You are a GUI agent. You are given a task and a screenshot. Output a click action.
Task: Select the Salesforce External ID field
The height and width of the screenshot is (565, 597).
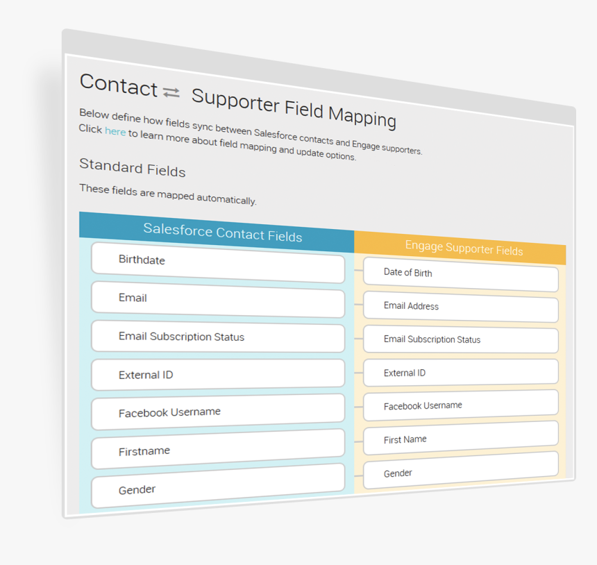tap(218, 375)
